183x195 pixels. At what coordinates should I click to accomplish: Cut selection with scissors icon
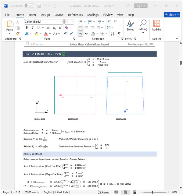click(x=18, y=22)
